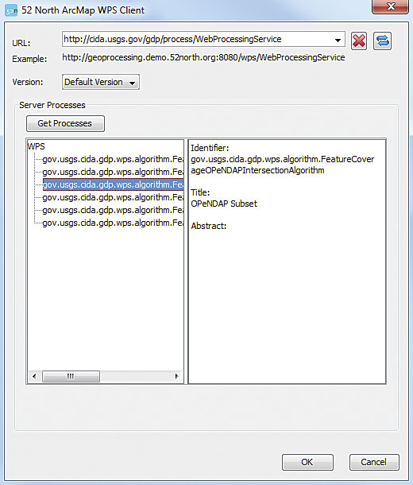Click the OK button
The image size is (413, 485).
click(307, 462)
